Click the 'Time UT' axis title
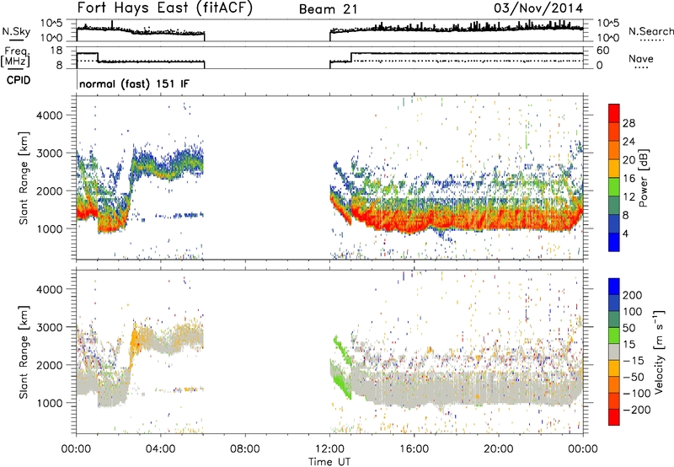 (329, 462)
